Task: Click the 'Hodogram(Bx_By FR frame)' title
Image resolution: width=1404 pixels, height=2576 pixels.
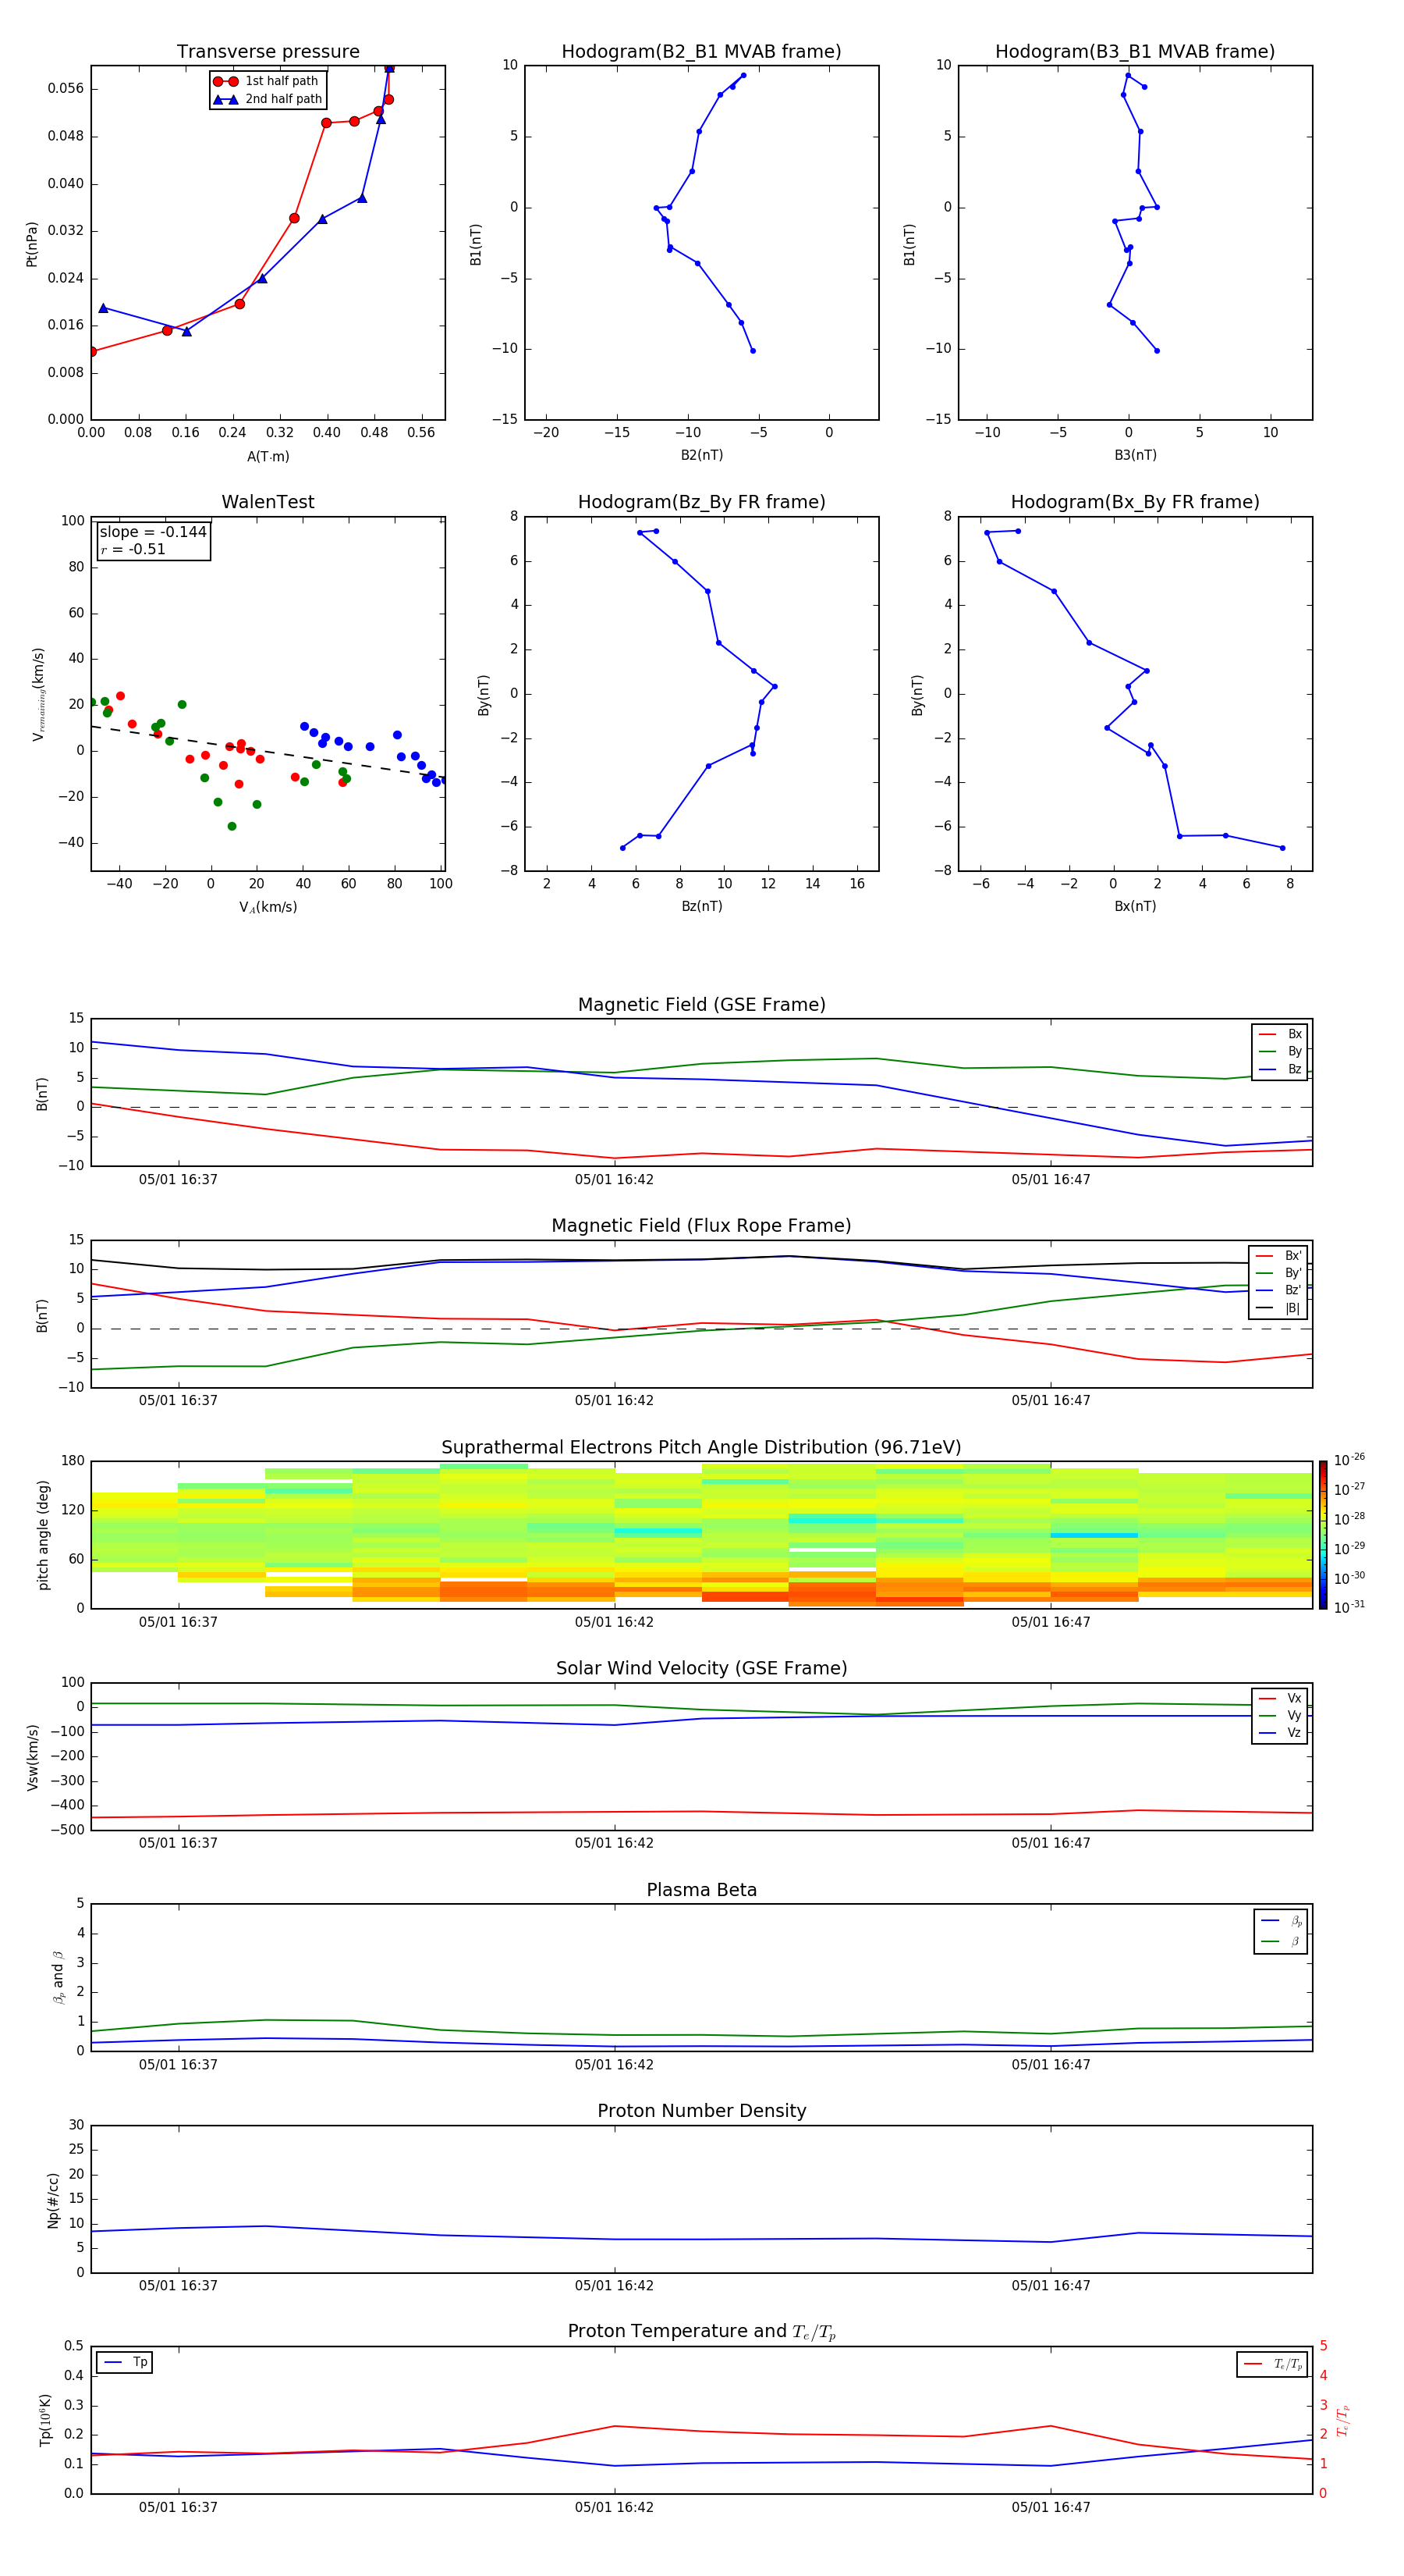Action: point(1135,502)
